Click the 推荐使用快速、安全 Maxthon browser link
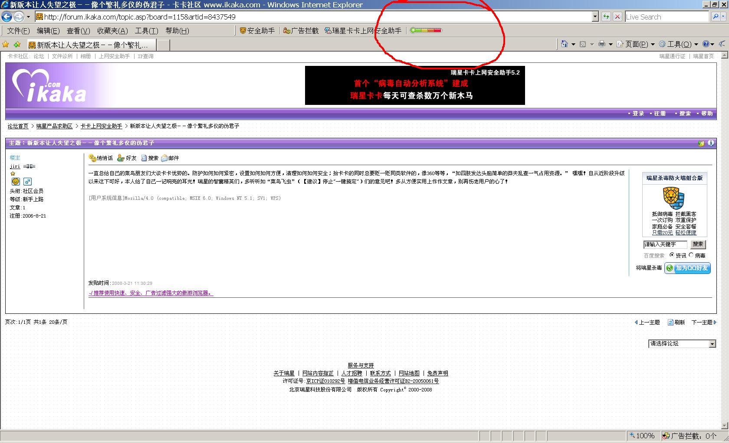 pyautogui.click(x=151, y=293)
